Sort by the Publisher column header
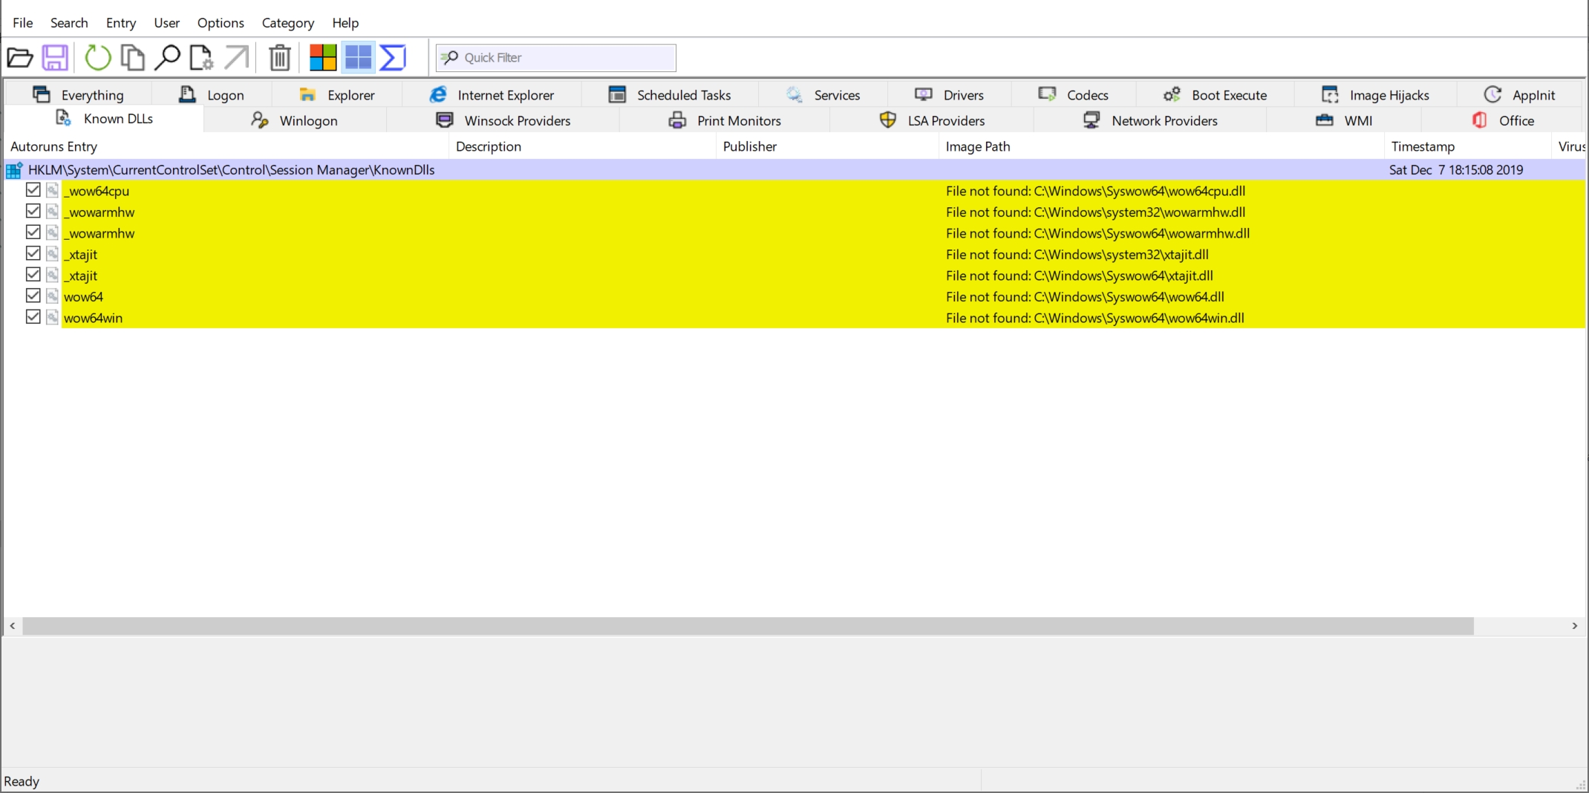This screenshot has height=793, width=1589. [x=828, y=146]
